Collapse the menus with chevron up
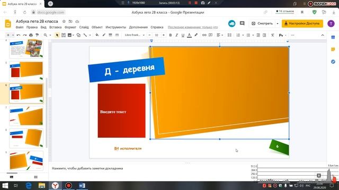This screenshot has width=339, height=190. [323, 35]
